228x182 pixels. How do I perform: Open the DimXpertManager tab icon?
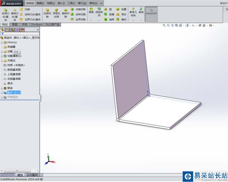click(x=17, y=30)
